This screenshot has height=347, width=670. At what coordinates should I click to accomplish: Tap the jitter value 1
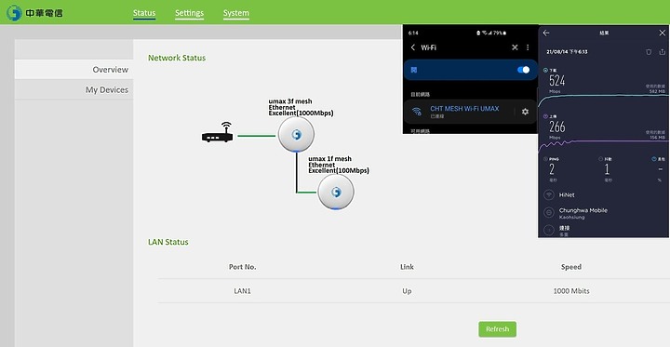pos(607,169)
